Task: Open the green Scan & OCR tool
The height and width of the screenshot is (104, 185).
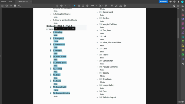Action: 183,55
